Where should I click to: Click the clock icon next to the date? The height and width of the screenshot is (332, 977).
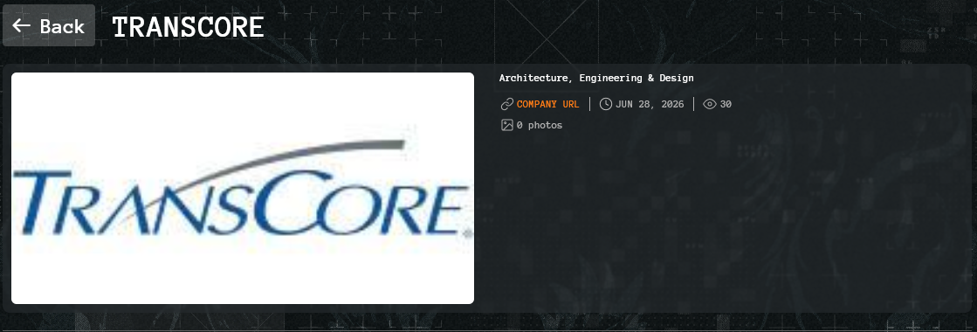click(606, 104)
